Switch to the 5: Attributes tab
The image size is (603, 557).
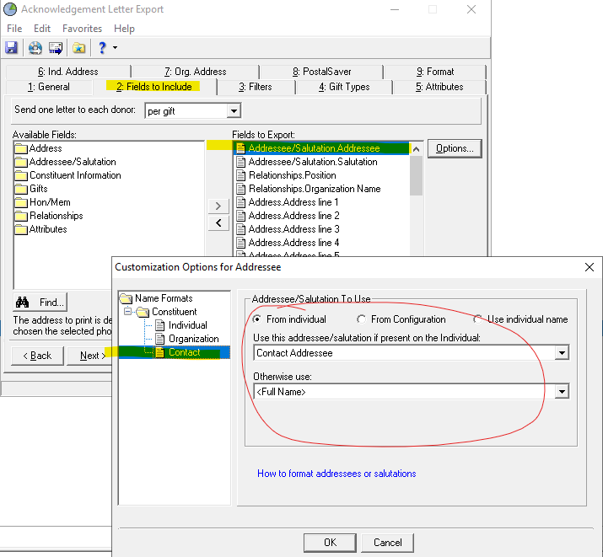click(x=439, y=87)
